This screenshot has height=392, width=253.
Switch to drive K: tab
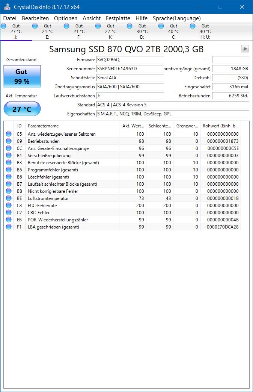[111, 32]
